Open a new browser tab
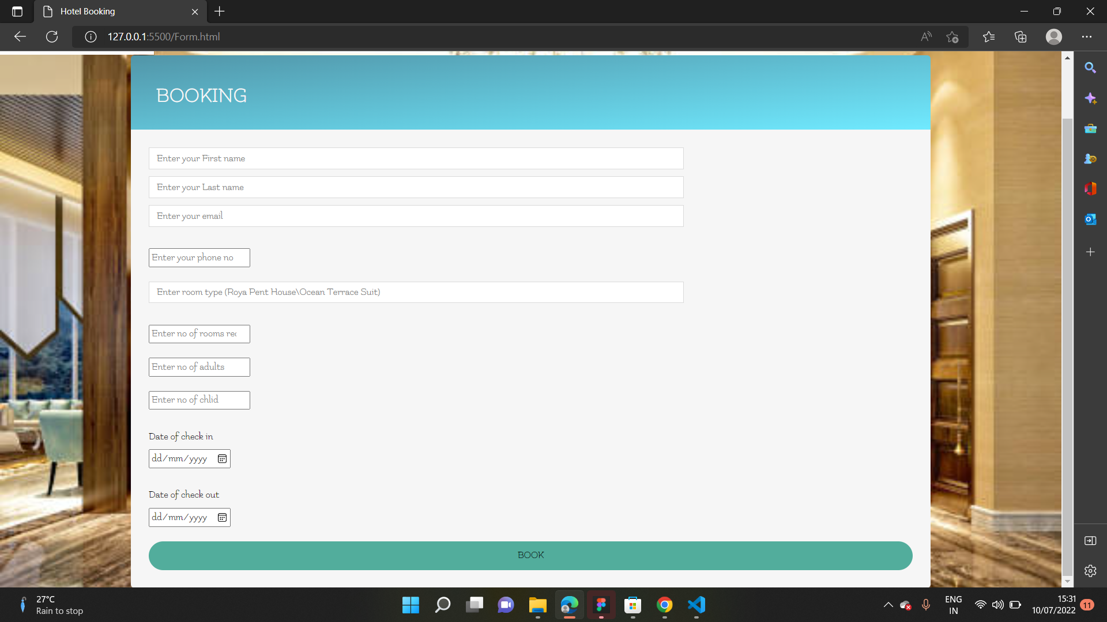The width and height of the screenshot is (1107, 622). (220, 12)
